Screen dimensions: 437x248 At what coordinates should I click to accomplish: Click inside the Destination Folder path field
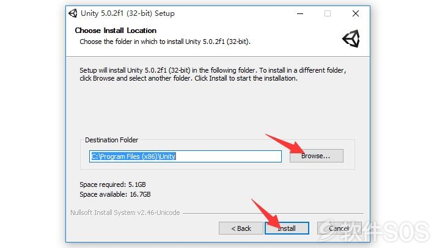[185, 156]
